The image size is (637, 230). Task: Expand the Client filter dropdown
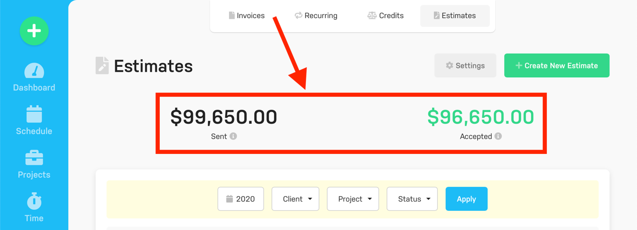[x=295, y=199]
